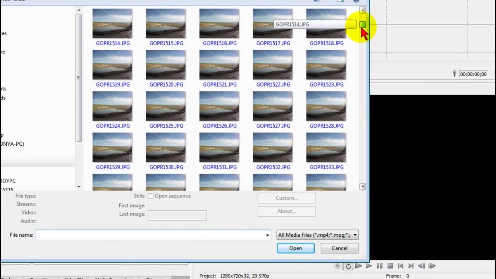Pause playback in the transport bar
The width and height of the screenshot is (496, 279).
380,266
